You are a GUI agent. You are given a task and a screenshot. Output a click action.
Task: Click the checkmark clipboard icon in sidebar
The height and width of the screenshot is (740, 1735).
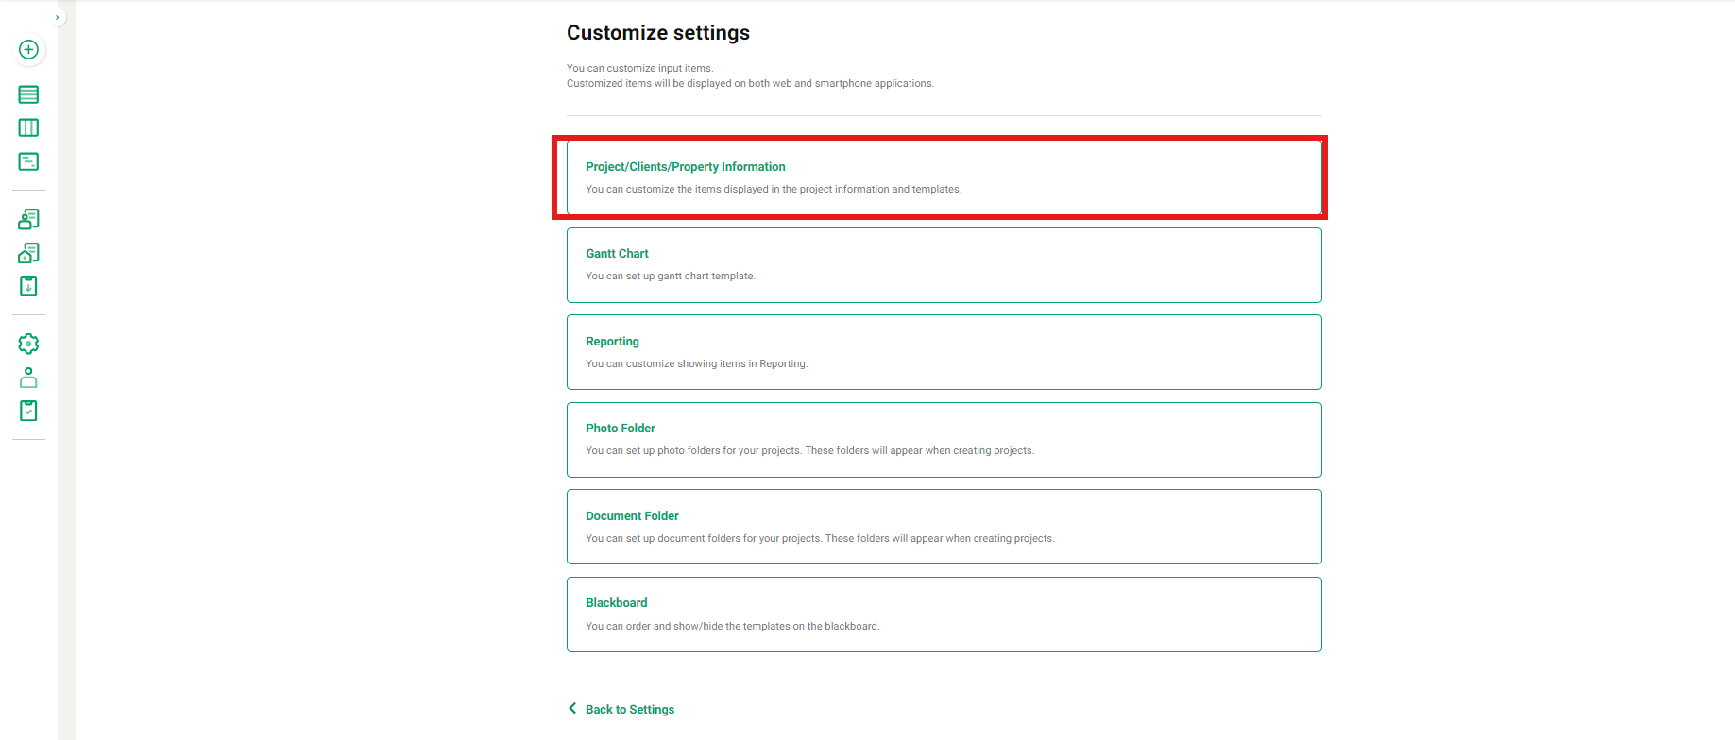pos(28,411)
